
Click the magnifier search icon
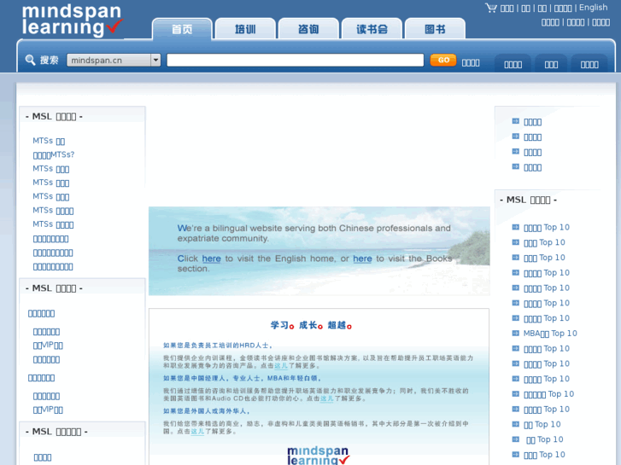coord(30,61)
